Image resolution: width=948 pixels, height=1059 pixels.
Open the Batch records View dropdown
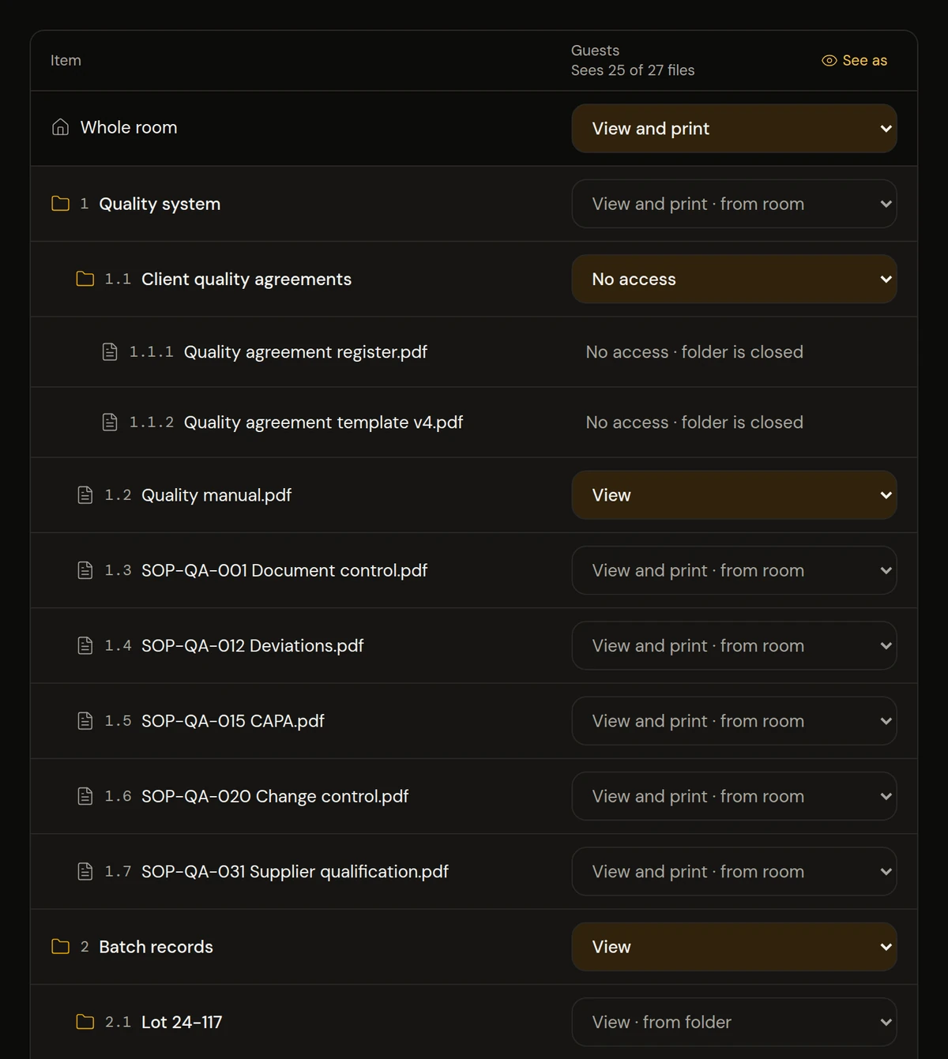(x=734, y=946)
